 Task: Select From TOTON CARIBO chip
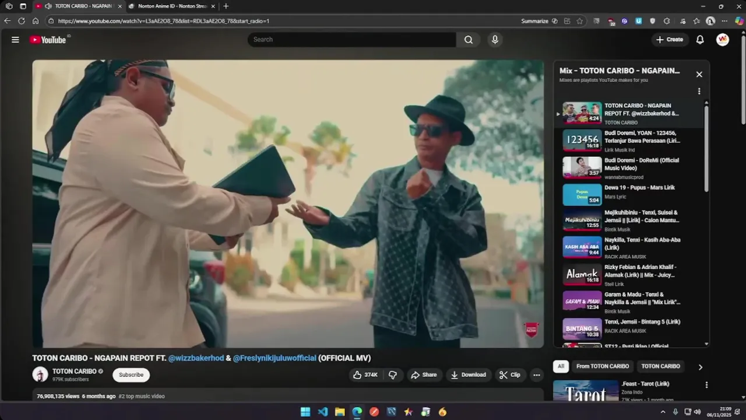pyautogui.click(x=603, y=366)
